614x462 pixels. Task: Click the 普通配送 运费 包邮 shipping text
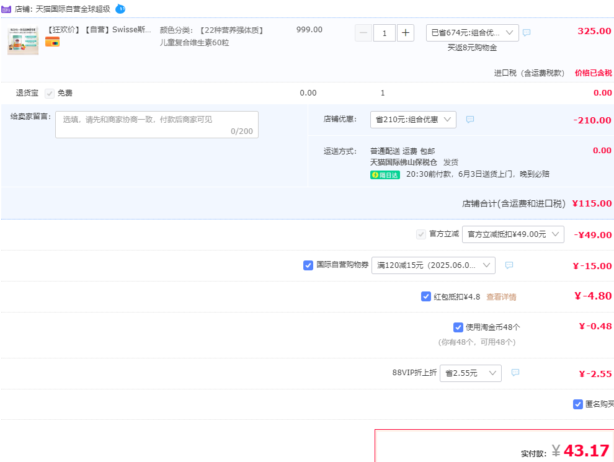click(x=403, y=151)
